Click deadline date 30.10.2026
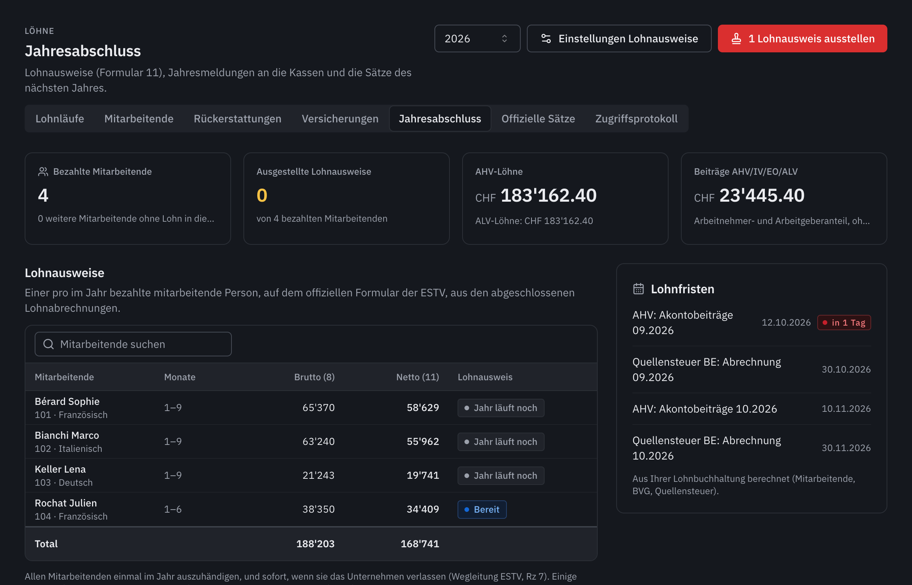Screen dimensions: 912x585 click(846, 369)
